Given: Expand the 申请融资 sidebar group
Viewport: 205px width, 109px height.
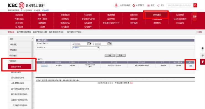Looking at the screenshot, I should pyautogui.click(x=13, y=50).
